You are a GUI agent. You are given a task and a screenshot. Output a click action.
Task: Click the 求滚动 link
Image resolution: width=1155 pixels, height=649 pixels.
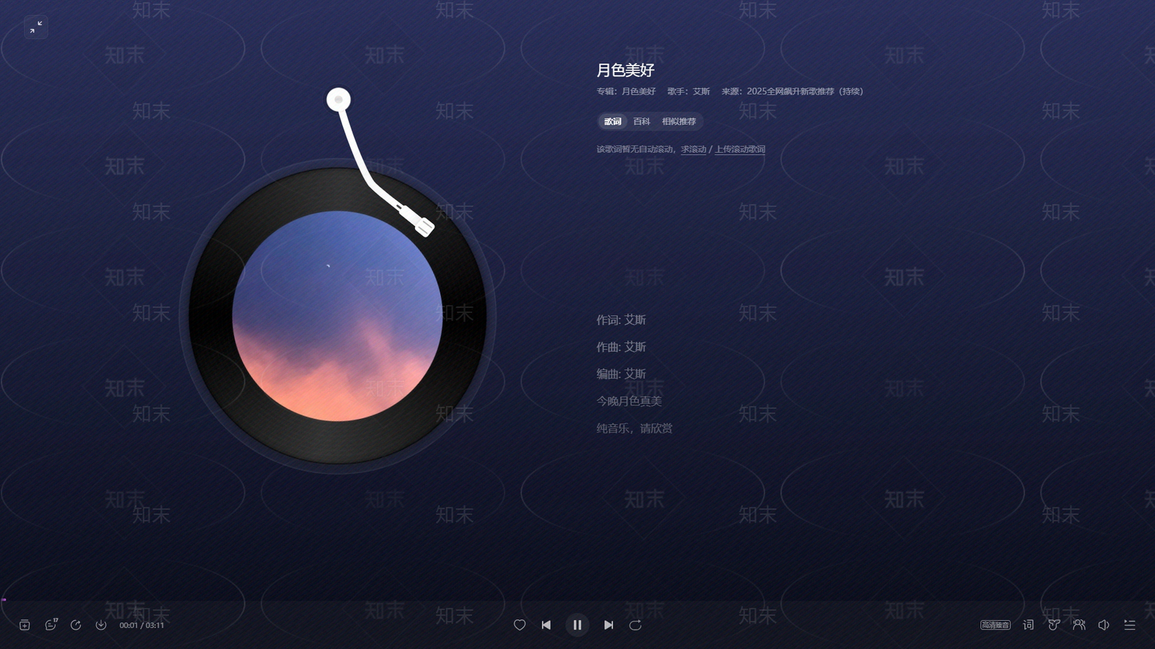(694, 149)
